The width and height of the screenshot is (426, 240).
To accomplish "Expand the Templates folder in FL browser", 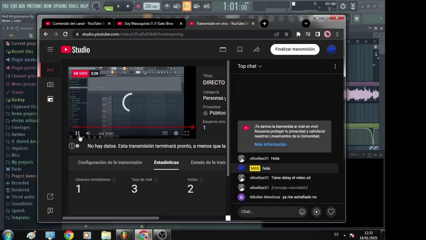I will pos(18,218).
